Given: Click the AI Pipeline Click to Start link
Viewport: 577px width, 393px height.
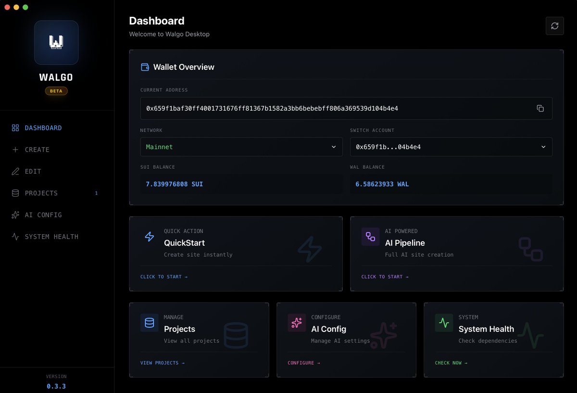Looking at the screenshot, I should coord(385,277).
